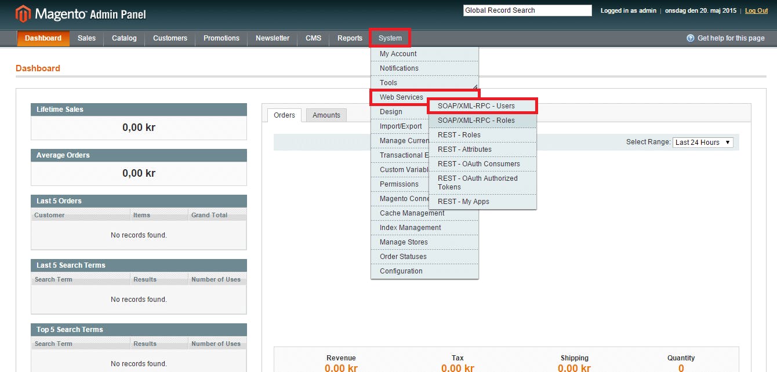Expand the Import/Export submenu
Image resolution: width=777 pixels, height=372 pixels.
pyautogui.click(x=400, y=126)
